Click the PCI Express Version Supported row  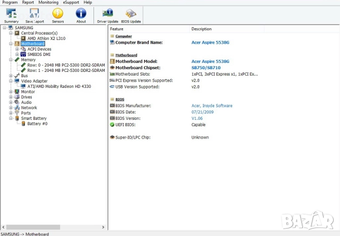tap(155, 80)
